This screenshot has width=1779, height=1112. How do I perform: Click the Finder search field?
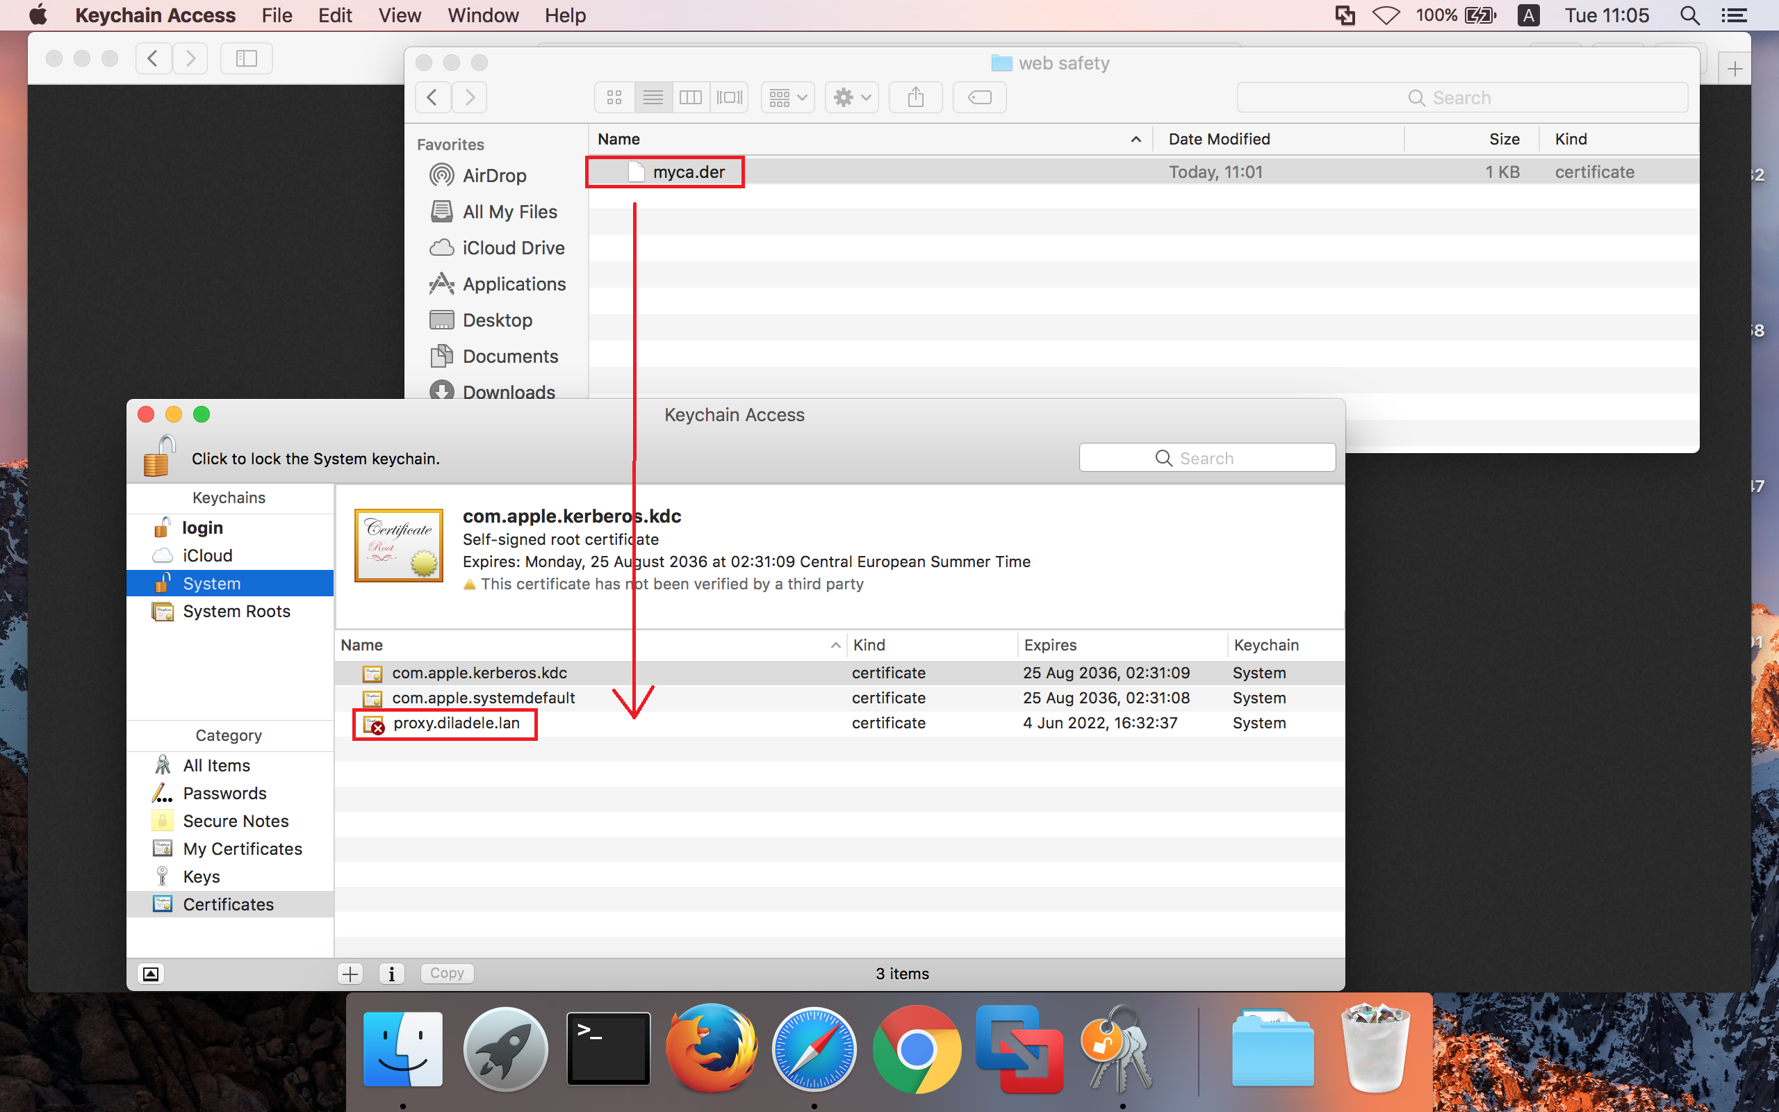click(1462, 98)
